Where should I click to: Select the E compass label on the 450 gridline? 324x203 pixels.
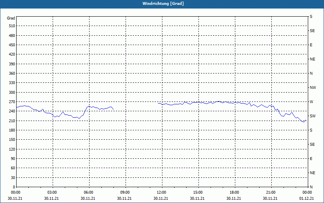tap(311, 45)
